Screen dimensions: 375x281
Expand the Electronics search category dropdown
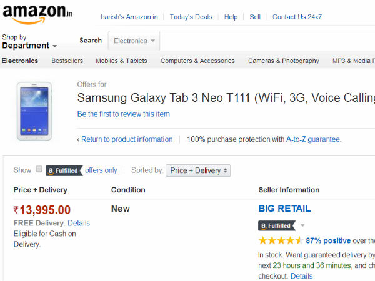[134, 41]
